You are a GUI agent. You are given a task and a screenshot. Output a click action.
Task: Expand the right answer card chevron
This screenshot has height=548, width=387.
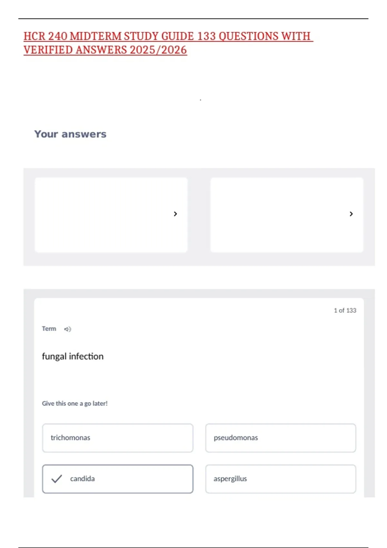coord(351,214)
